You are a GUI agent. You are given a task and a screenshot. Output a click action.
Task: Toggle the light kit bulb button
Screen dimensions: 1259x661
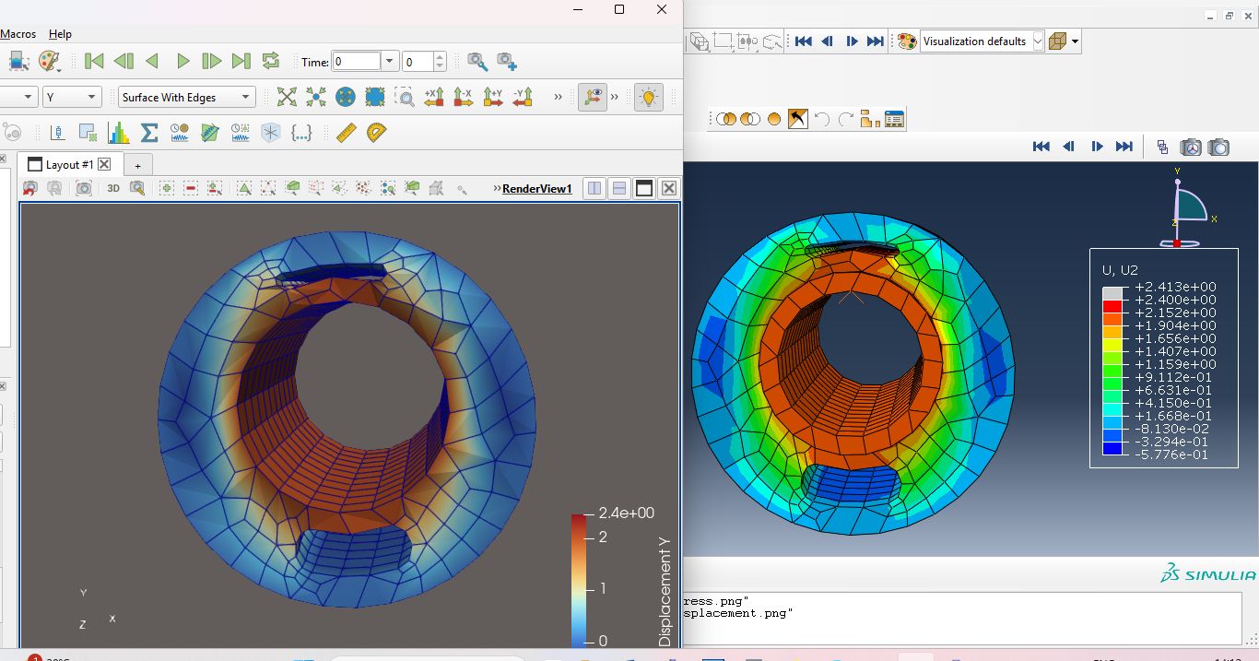tap(649, 97)
